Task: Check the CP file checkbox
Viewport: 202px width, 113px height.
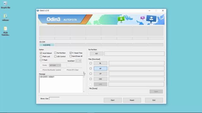Action: 91,74
